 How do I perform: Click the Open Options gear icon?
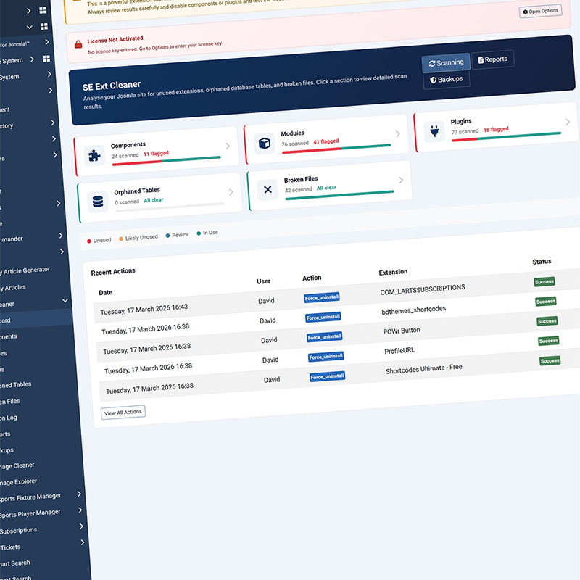(x=525, y=11)
